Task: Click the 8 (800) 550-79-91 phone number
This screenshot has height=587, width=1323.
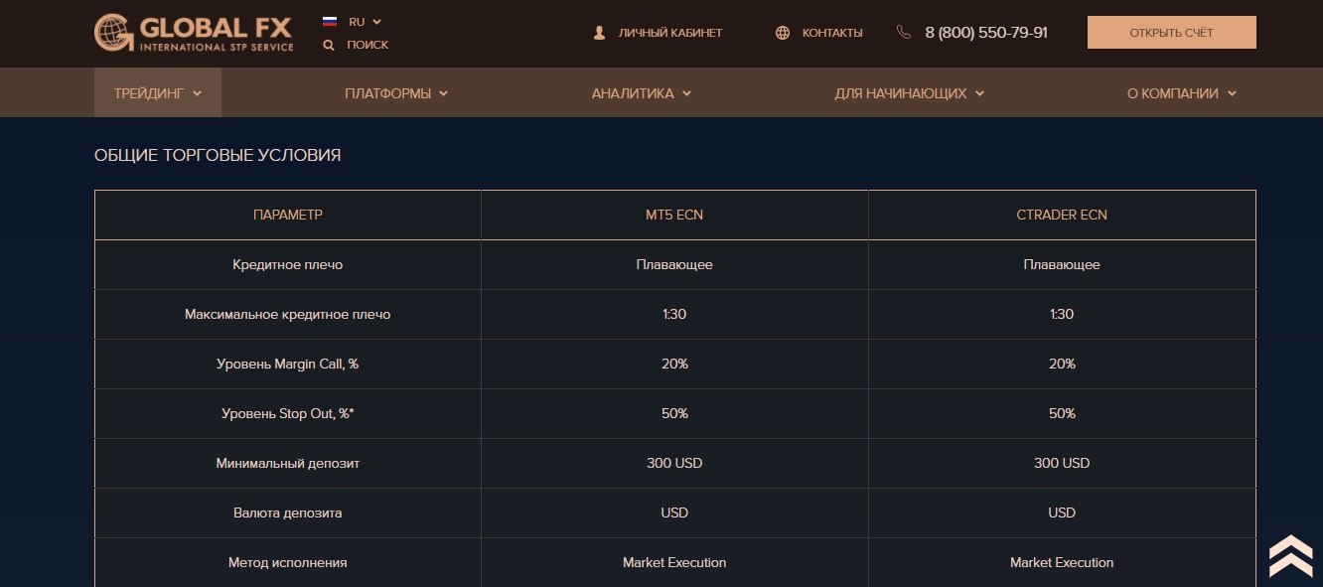Action: (987, 31)
